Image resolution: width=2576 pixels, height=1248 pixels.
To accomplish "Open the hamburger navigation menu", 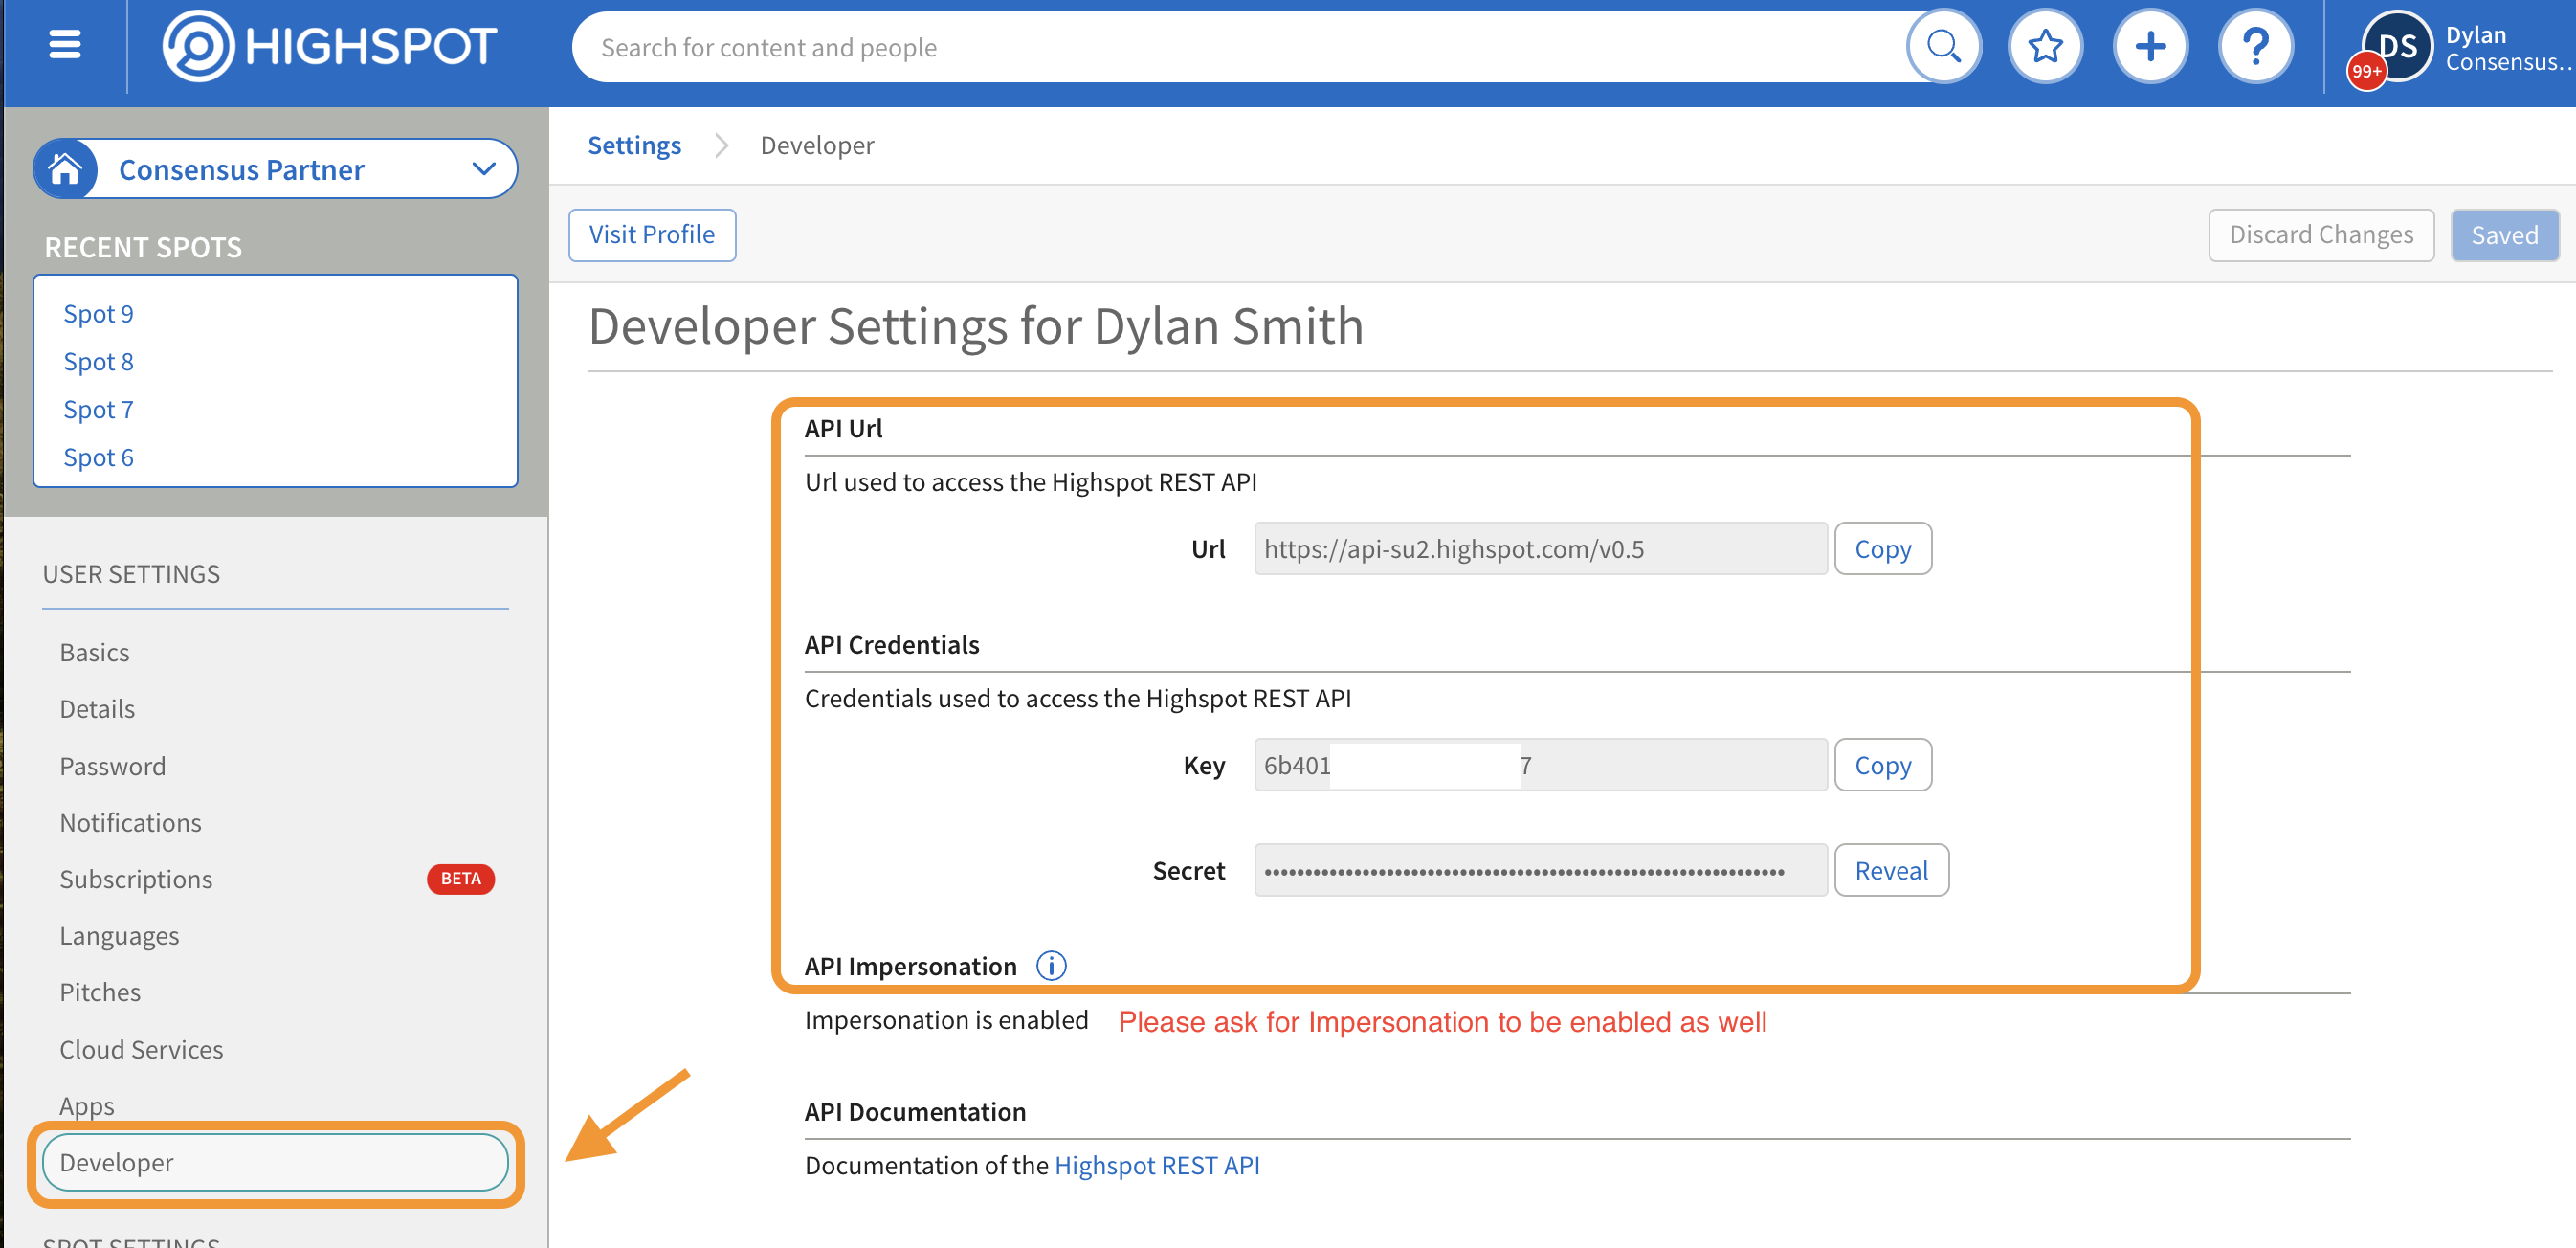I will [65, 45].
